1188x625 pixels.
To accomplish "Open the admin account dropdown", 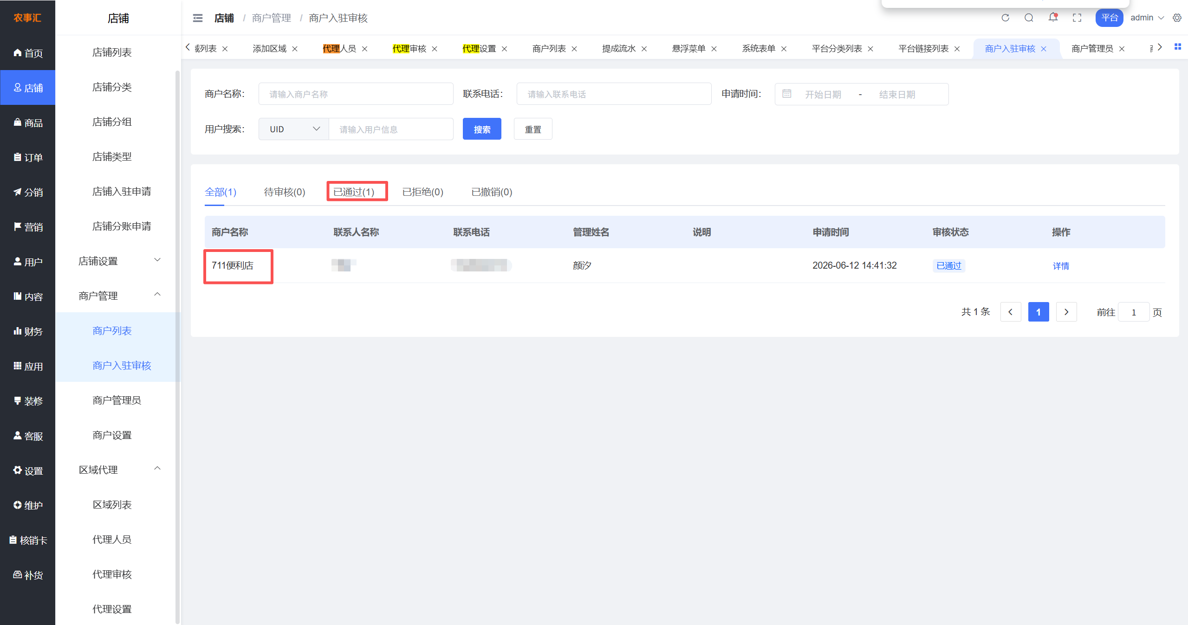I will [1147, 18].
